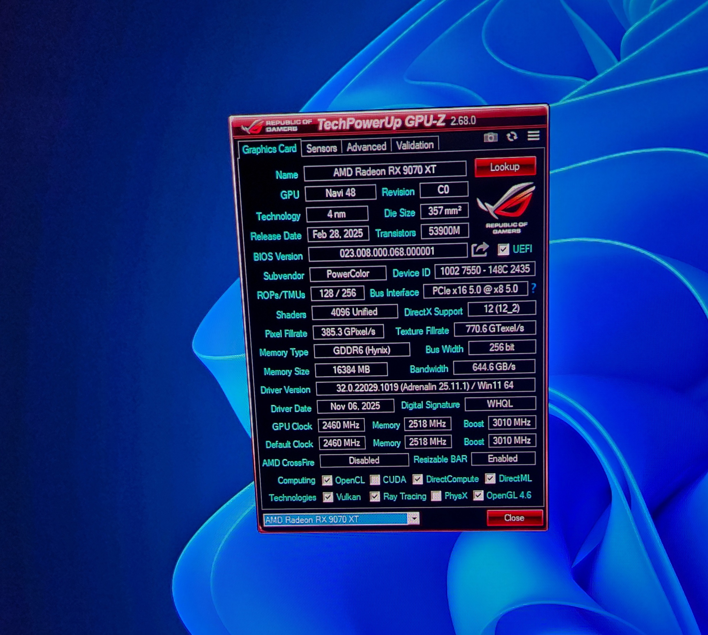Toggle the CUDA checkbox
Screen dimensions: 708x635
click(375, 480)
